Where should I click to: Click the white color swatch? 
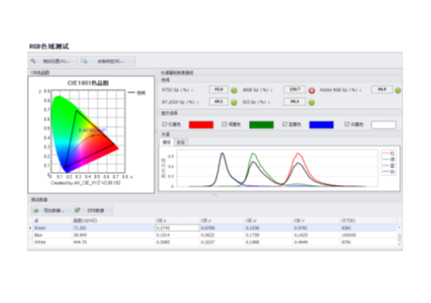384,124
